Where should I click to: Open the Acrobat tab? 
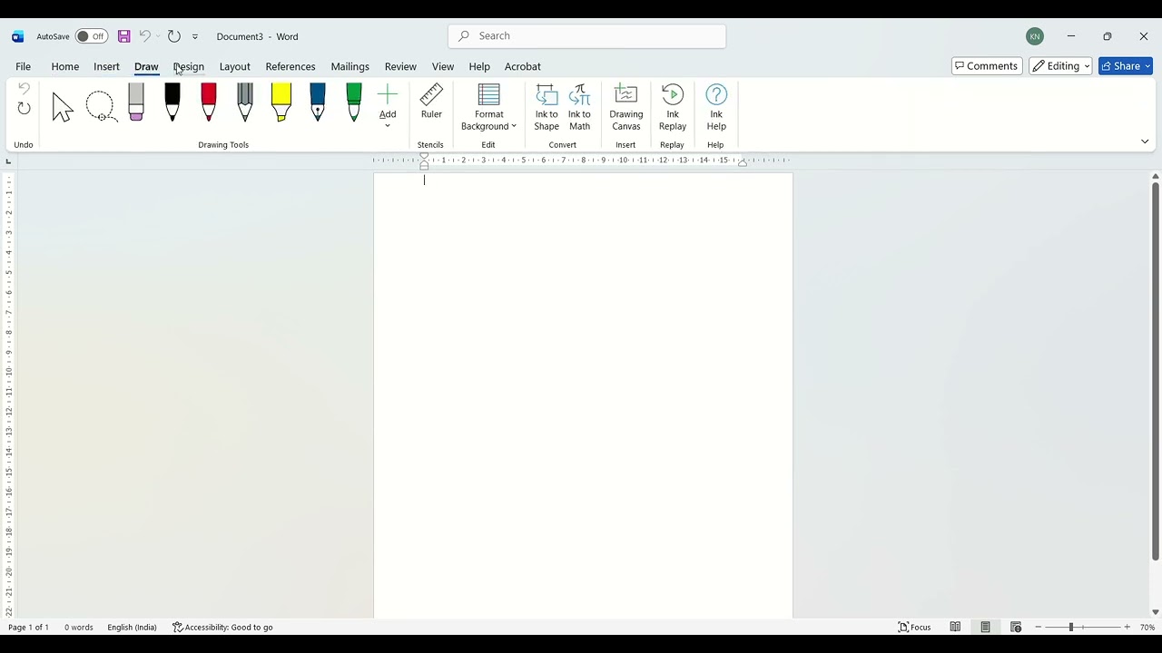523,66
